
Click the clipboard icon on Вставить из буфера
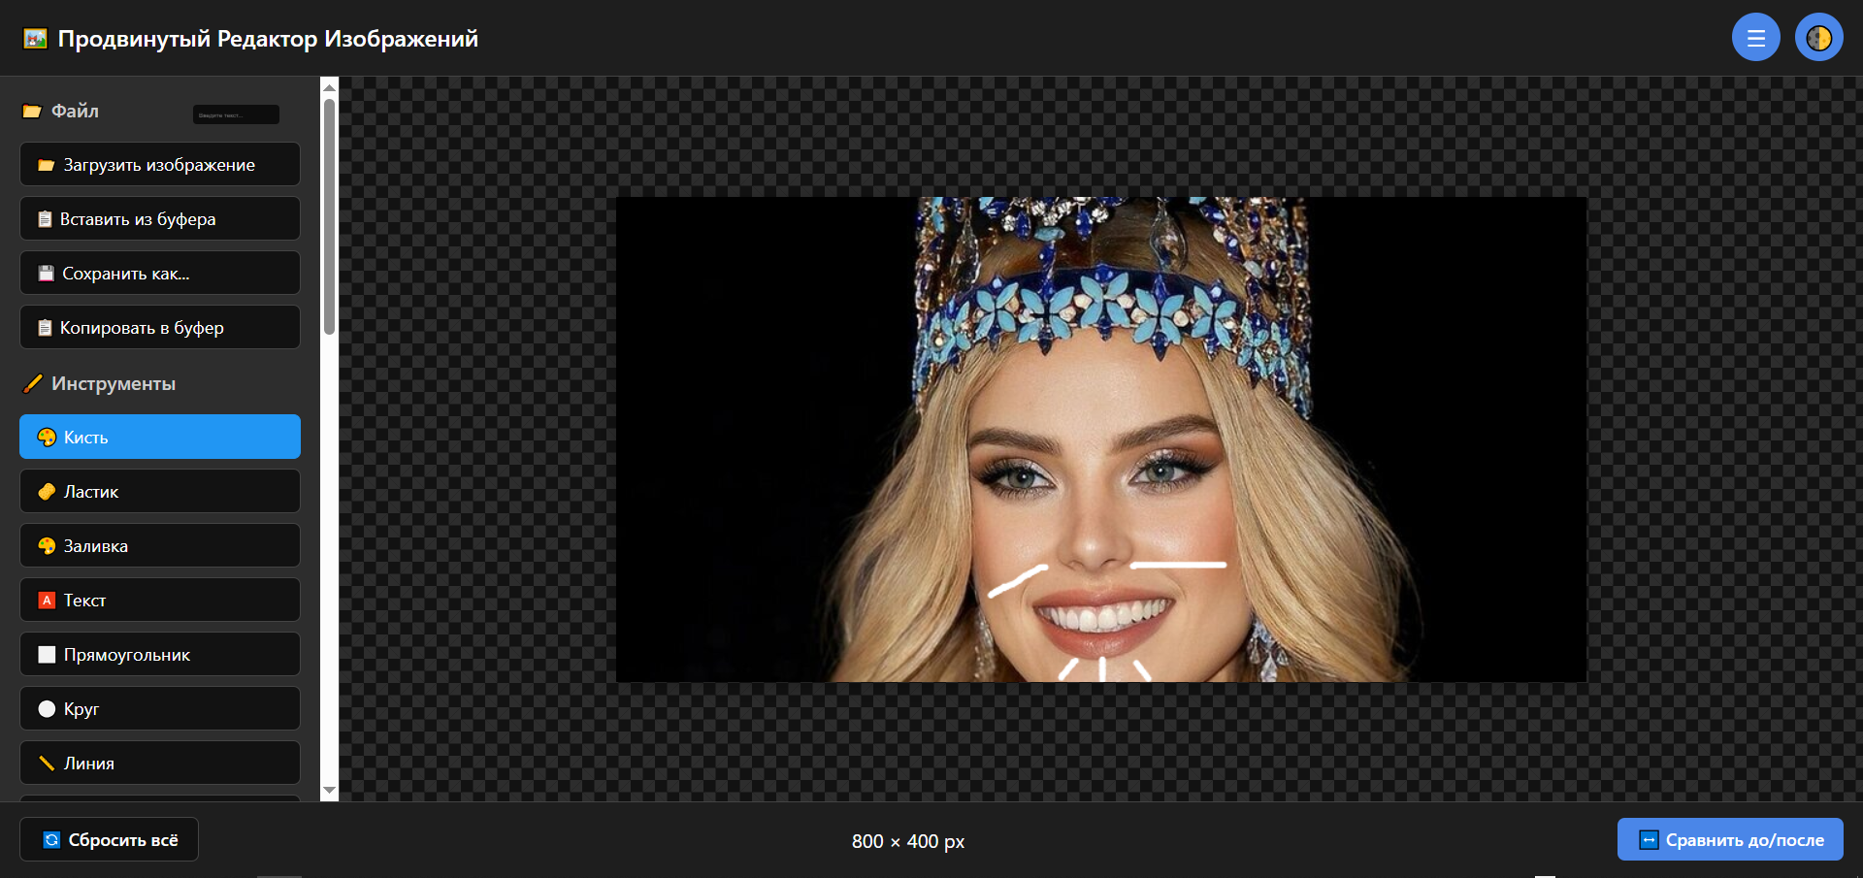click(45, 219)
